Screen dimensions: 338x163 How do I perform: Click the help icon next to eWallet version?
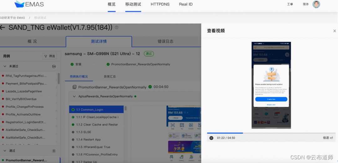click(x=117, y=27)
